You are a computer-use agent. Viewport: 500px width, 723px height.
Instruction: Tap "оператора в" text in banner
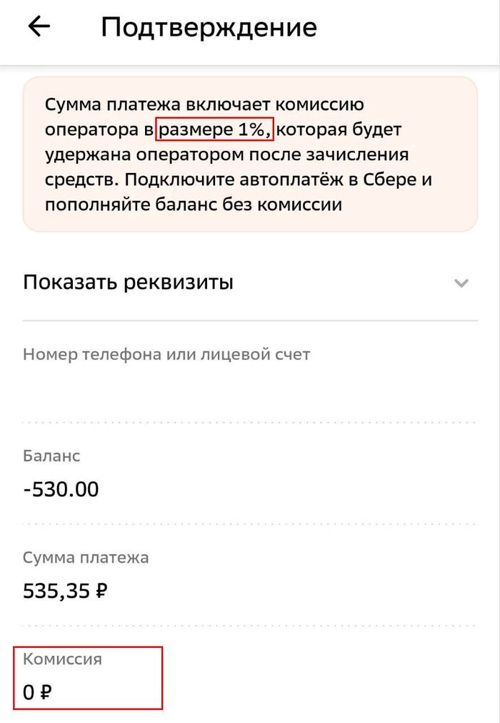(x=99, y=130)
